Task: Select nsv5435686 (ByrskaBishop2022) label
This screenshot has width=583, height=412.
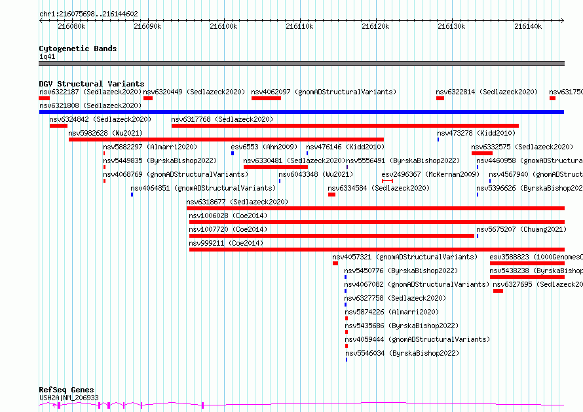Action: (x=402, y=326)
